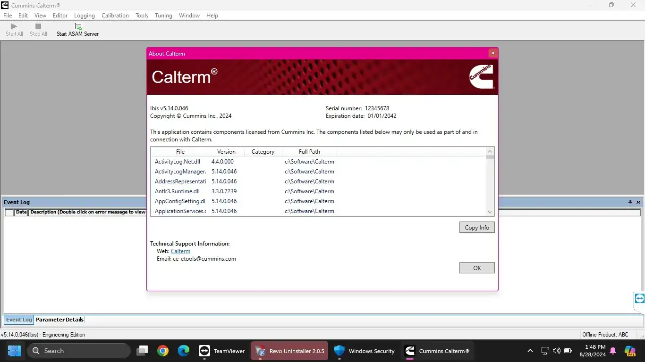Open the Calibration menu
Screen dimensions: 645x362
[x=115, y=16]
